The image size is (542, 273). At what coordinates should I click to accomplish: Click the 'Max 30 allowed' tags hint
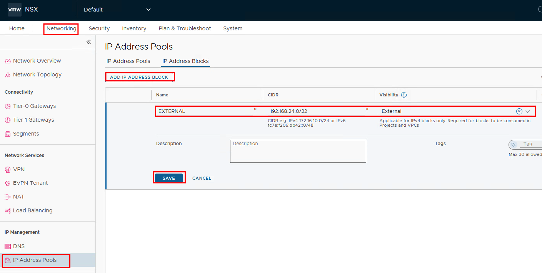tap(525, 154)
